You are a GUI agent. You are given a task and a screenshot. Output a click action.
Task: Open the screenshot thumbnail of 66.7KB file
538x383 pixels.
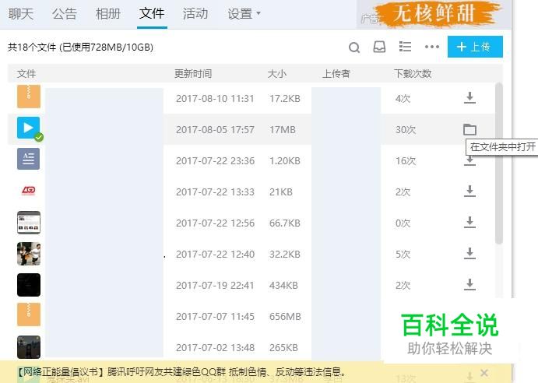click(29, 223)
